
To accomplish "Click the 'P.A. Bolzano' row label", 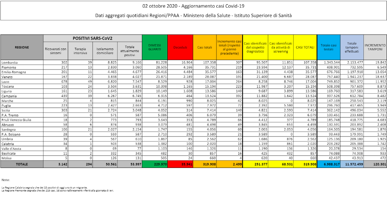I will [11, 134].
